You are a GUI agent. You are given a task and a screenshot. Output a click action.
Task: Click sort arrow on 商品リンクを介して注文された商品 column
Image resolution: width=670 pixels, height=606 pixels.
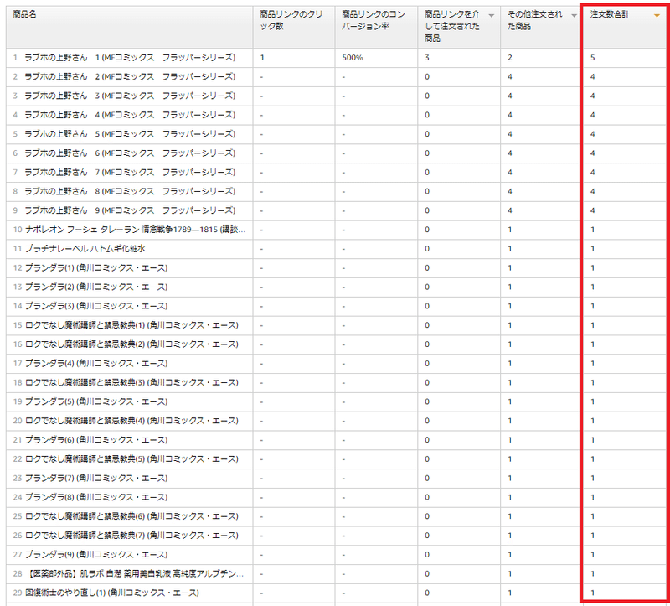492,16
